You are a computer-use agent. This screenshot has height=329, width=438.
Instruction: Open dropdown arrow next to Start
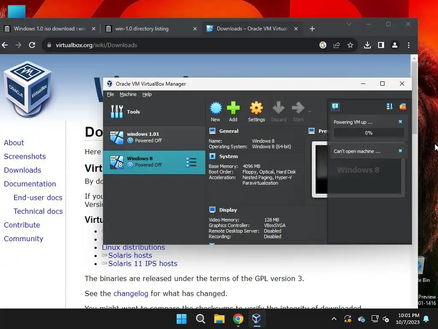coord(310,112)
